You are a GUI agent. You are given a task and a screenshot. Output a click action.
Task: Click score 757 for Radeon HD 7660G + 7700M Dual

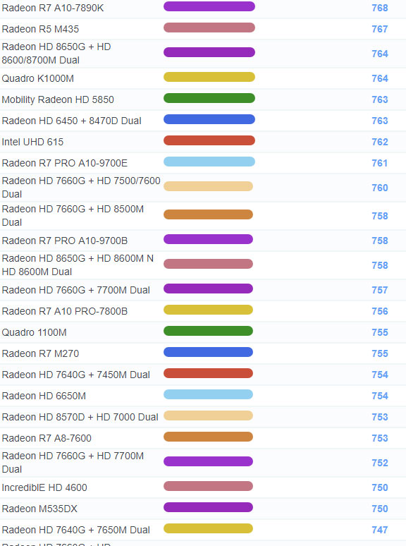379,291
